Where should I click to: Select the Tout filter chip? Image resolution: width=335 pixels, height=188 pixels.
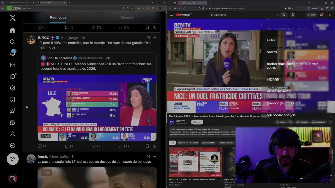point(172,143)
